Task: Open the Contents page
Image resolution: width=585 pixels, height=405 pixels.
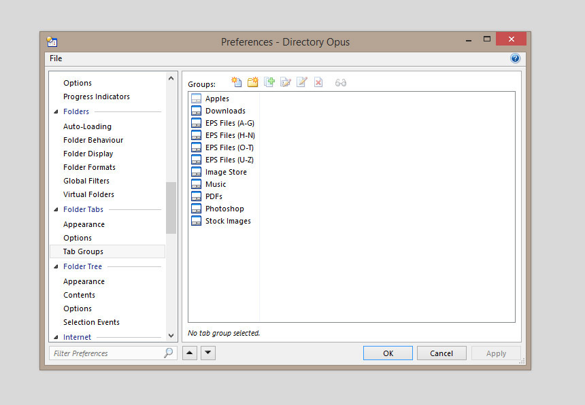Action: 79,295
